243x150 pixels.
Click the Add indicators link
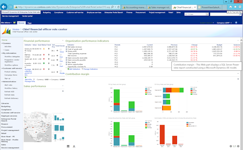(x=75, y=69)
